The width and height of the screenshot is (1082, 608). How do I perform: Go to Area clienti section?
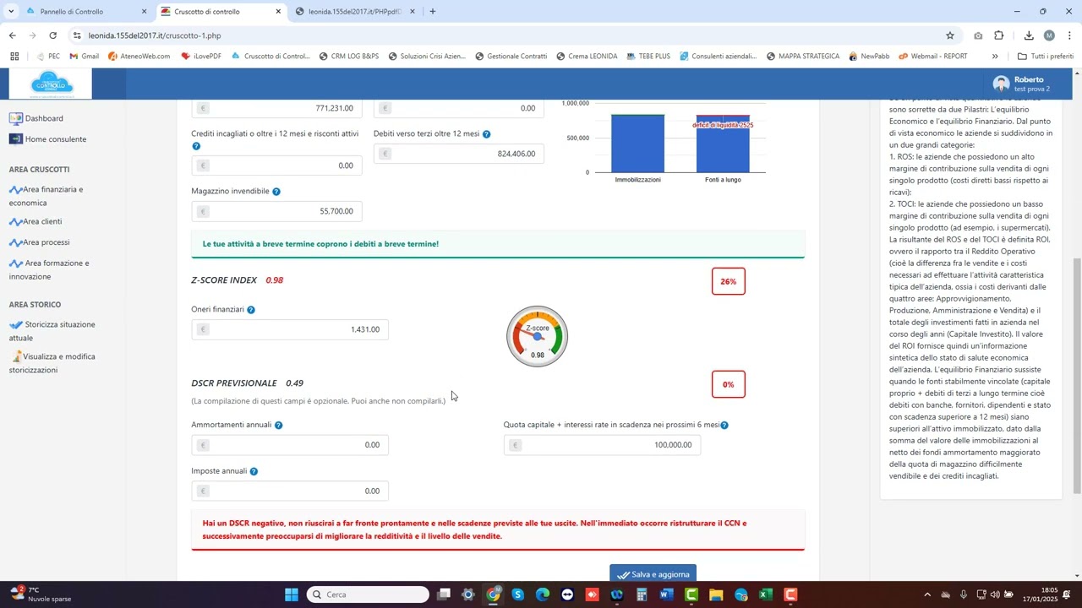(x=42, y=221)
